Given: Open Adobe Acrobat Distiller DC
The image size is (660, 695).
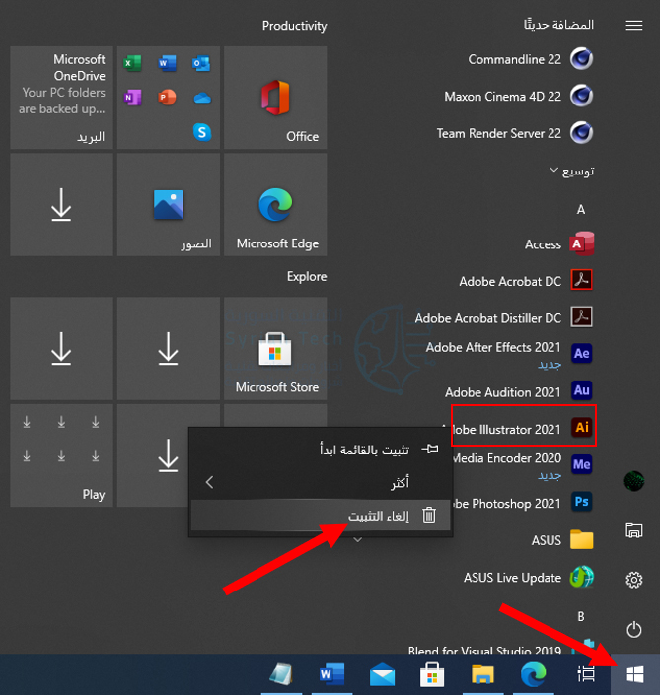Looking at the screenshot, I should (x=504, y=317).
